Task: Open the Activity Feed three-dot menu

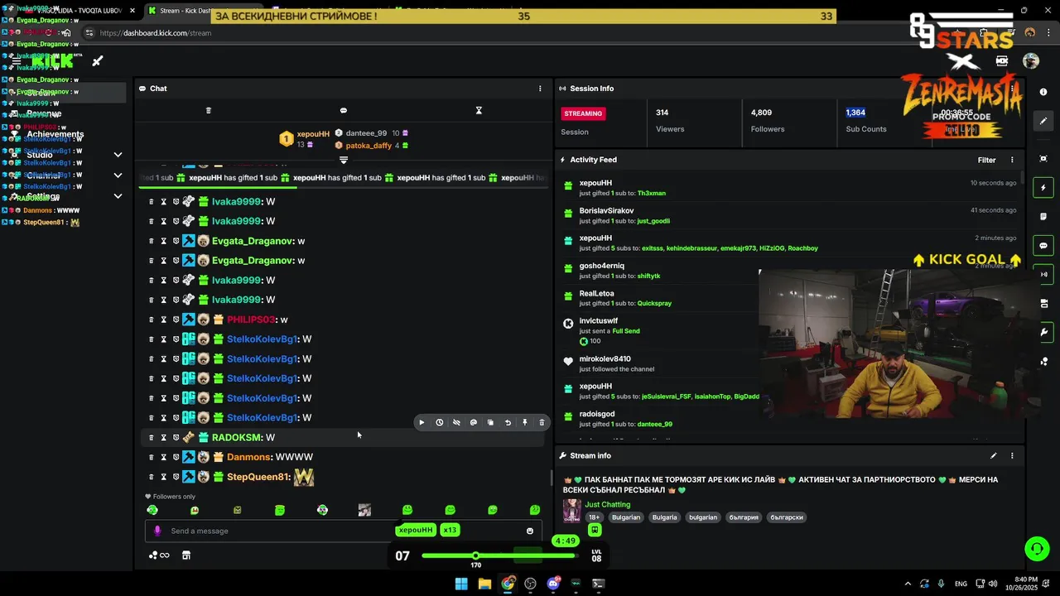Action: pyautogui.click(x=1012, y=160)
